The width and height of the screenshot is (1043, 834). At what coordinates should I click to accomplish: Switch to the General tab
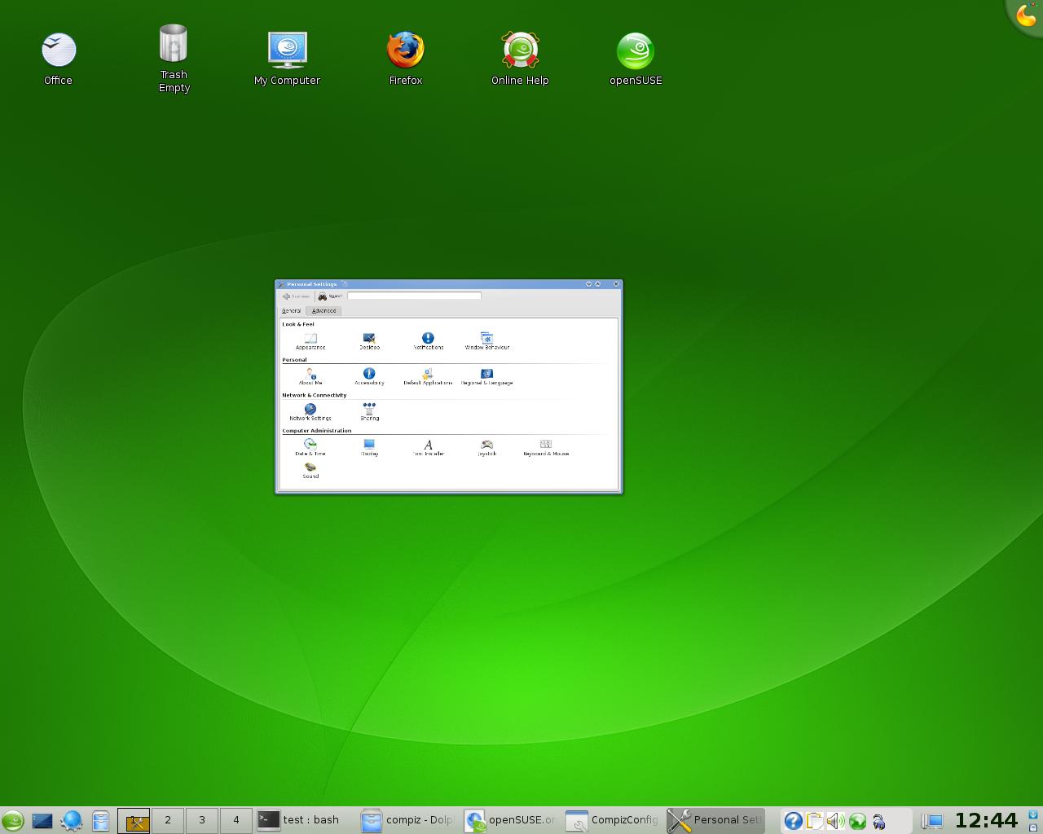(291, 310)
